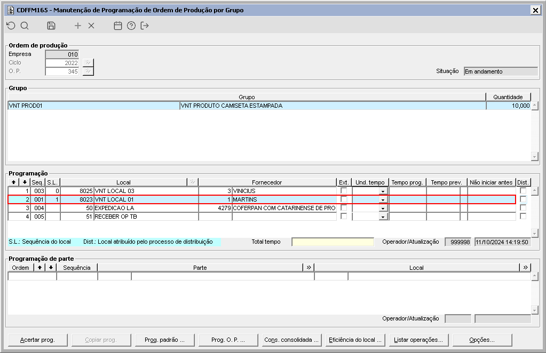The image size is (546, 353).
Task: Open Listar operações menu button
Action: click(x=419, y=340)
